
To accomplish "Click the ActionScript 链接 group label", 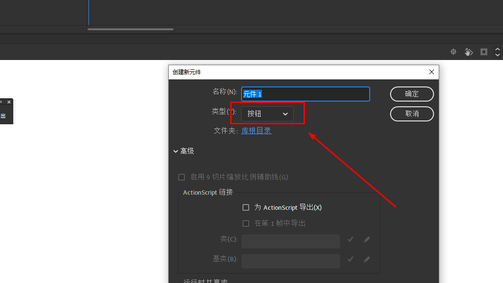I will pos(208,192).
